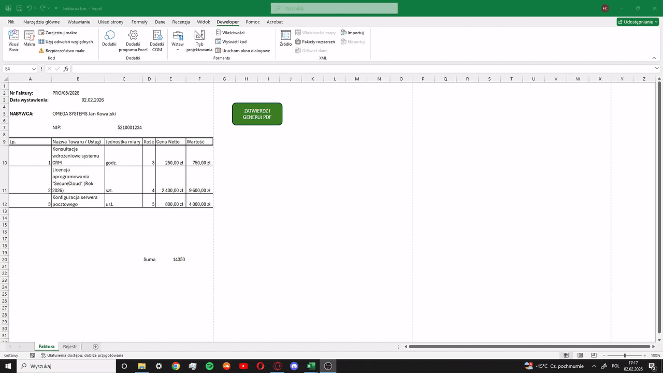Viewport: 663px width, 373px height.
Task: Click Importuj in XML group
Action: pyautogui.click(x=352, y=33)
